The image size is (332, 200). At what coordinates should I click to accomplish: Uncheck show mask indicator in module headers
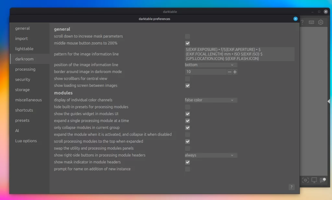click(187, 162)
